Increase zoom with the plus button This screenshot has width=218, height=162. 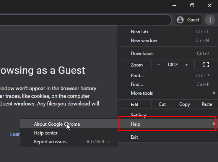coord(187,65)
